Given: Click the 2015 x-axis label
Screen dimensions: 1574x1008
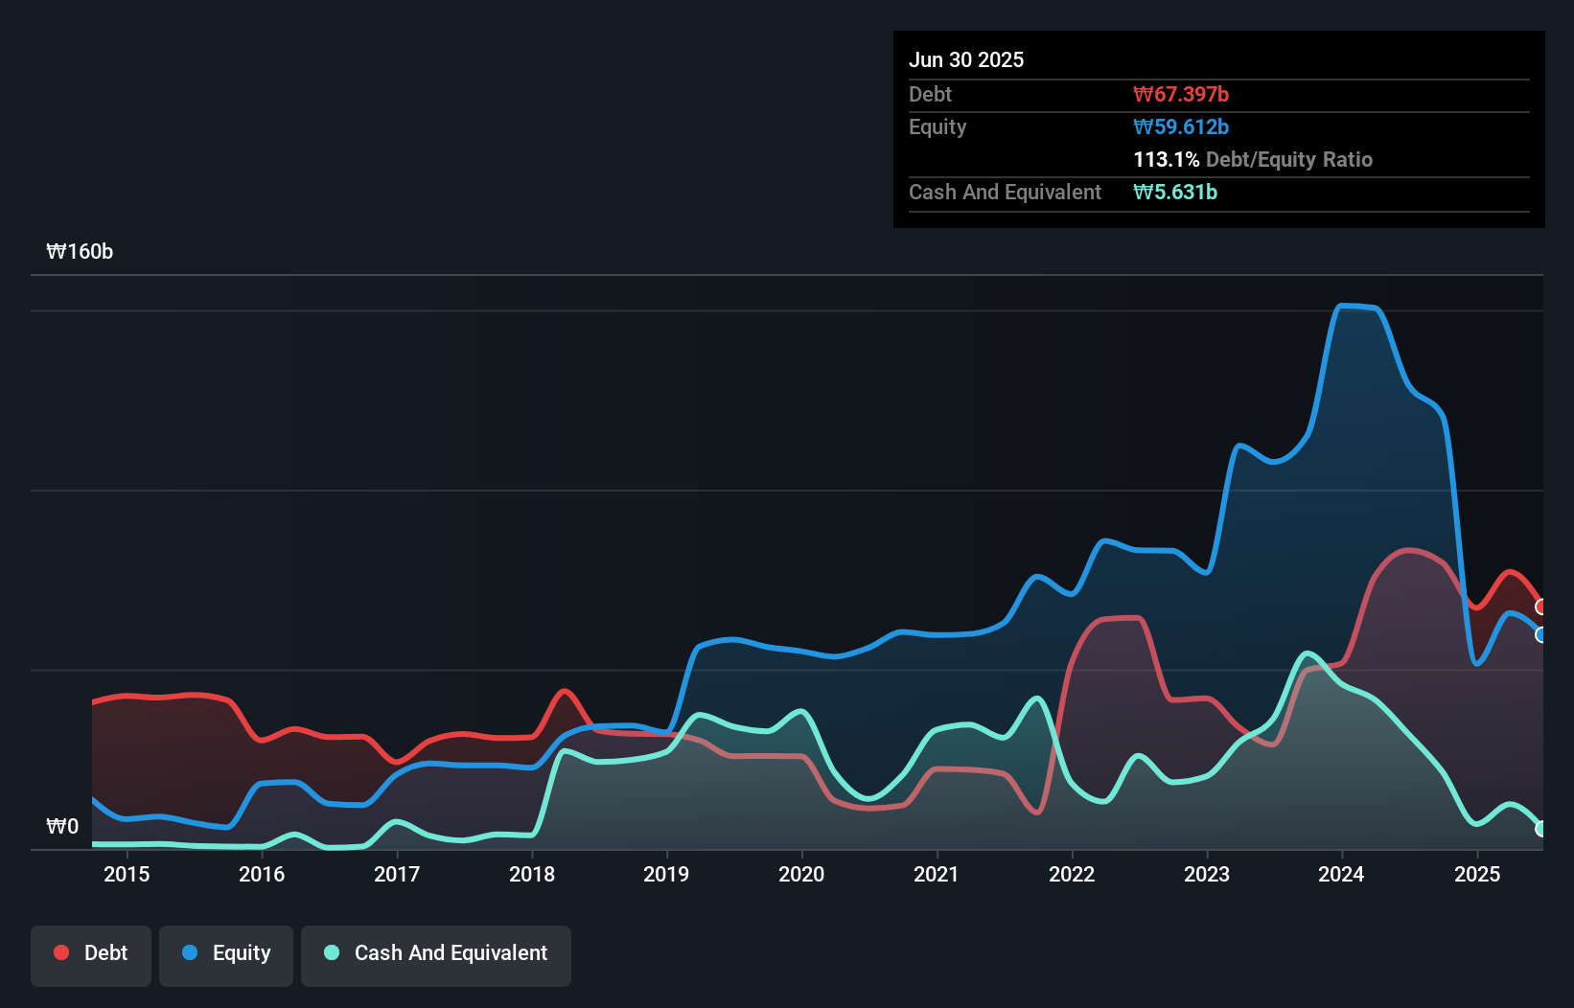Looking at the screenshot, I should (127, 874).
